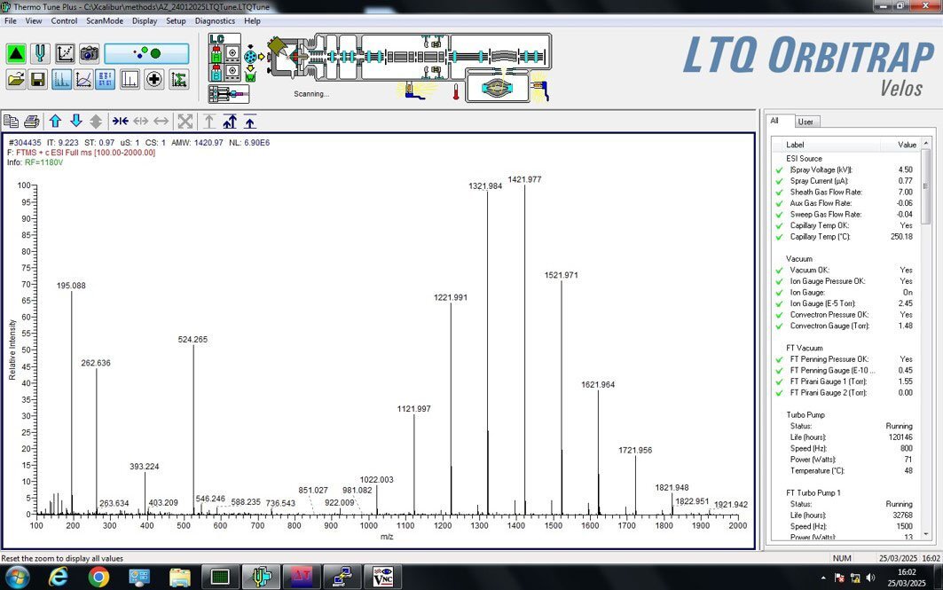Select the Sheath Gas Flow Rate row
Viewport: 943px width, 590px height.
[x=845, y=192]
